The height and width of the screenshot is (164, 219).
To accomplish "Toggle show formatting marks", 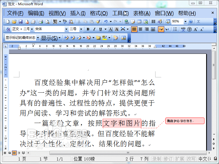I will point(162,30).
